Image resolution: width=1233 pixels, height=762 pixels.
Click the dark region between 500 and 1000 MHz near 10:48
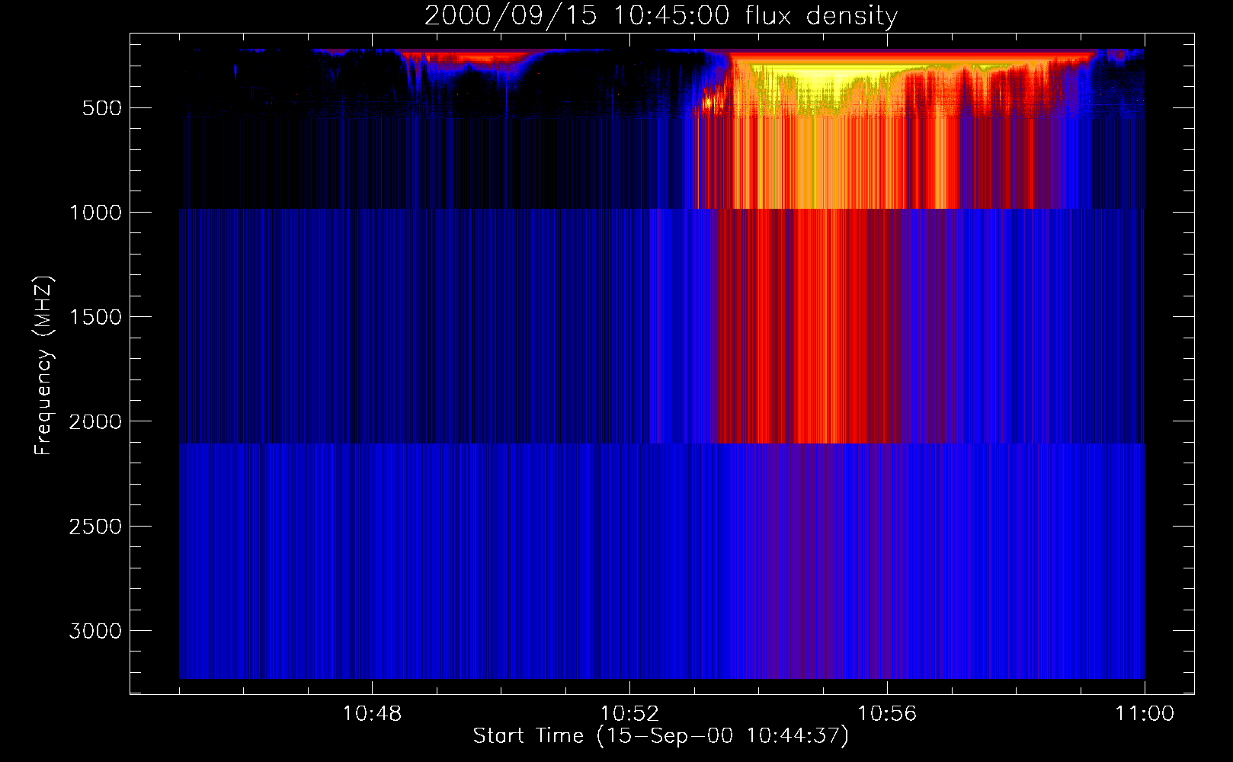coord(372,160)
